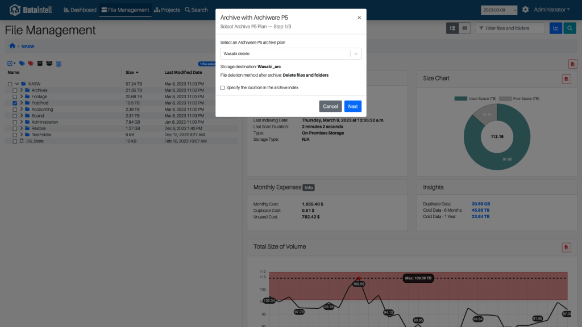Check the .DS_Store file checkbox
Screen dimensions: 582x327
15,141
